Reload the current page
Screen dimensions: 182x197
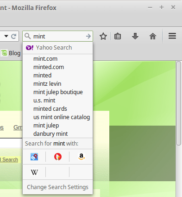pyautogui.click(x=14, y=36)
